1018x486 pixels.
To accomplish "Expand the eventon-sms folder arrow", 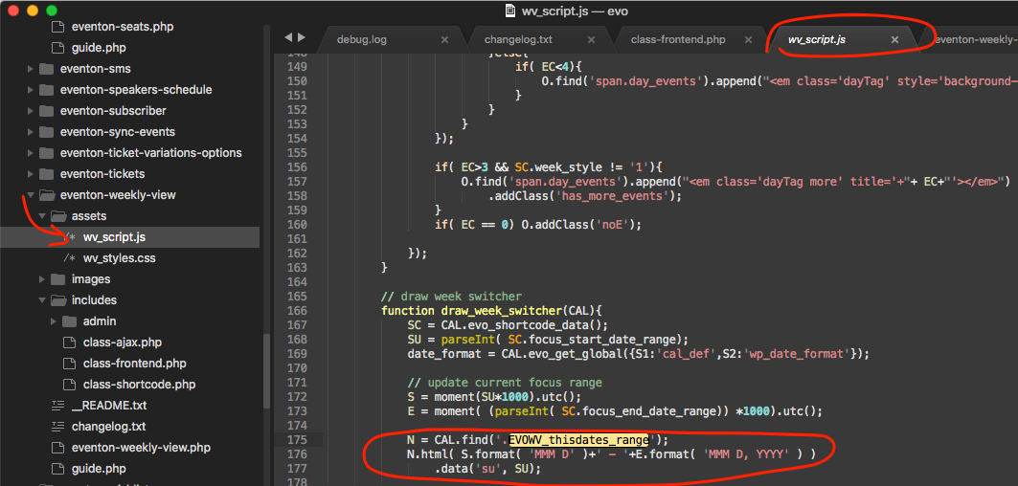I will coord(32,69).
